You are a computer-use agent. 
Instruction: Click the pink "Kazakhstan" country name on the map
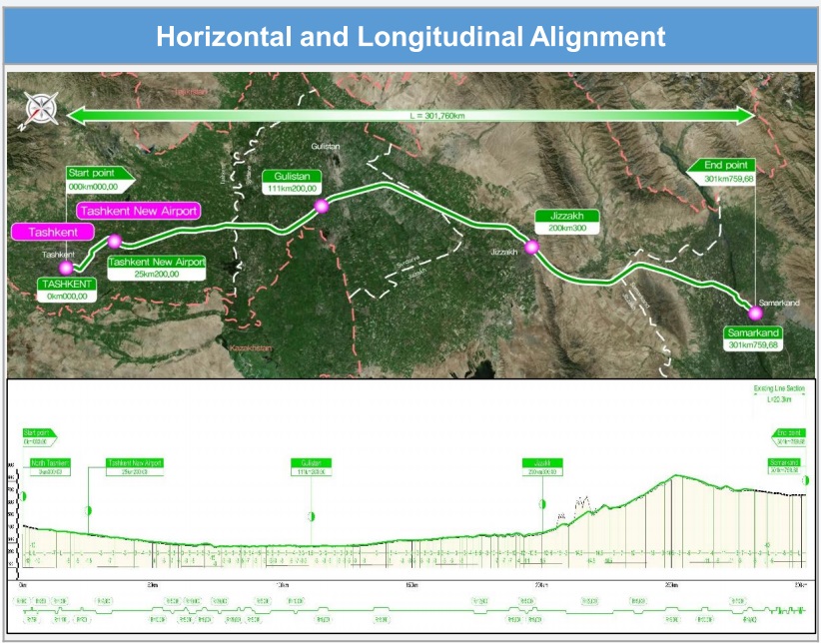[x=251, y=348]
